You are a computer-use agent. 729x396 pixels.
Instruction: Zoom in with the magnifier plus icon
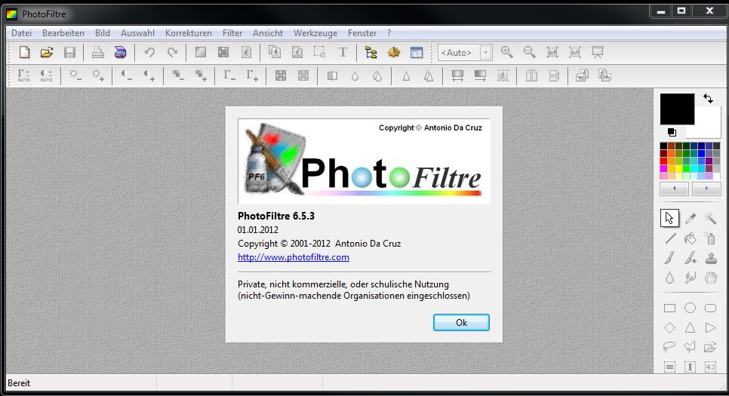click(507, 53)
